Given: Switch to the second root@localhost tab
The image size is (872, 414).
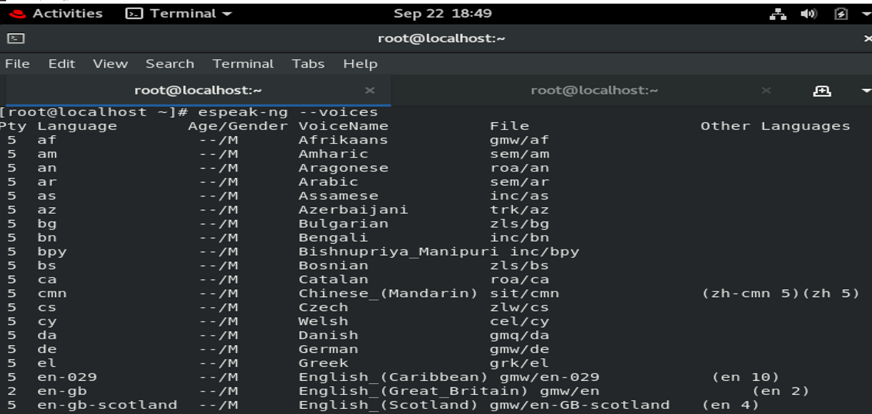Looking at the screenshot, I should tap(595, 90).
